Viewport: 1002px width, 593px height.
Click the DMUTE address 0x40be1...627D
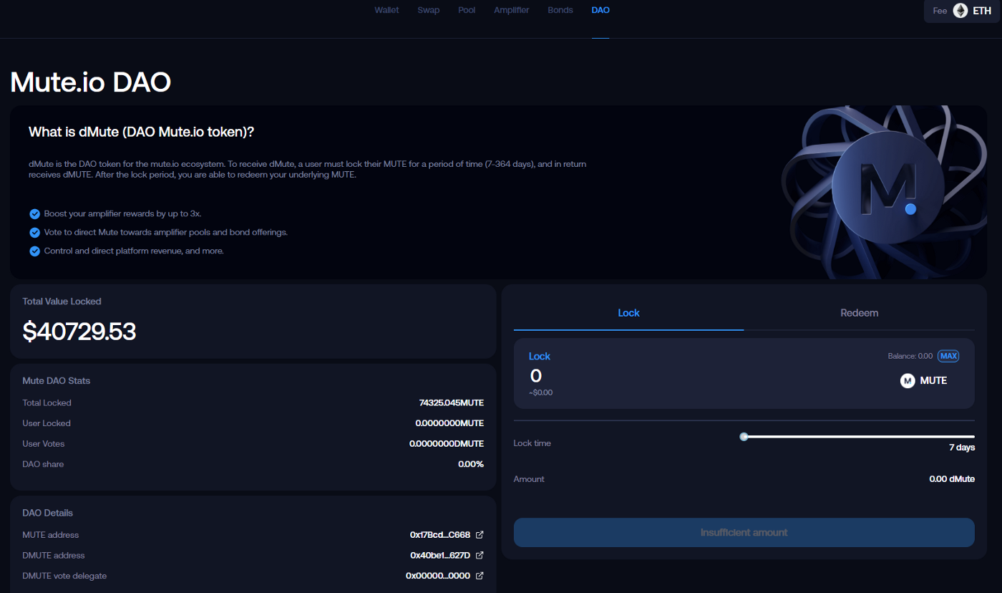point(440,555)
